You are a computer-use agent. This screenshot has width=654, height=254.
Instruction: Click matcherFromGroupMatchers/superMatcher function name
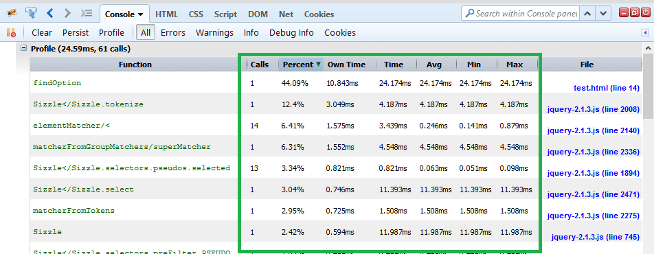coord(122,147)
